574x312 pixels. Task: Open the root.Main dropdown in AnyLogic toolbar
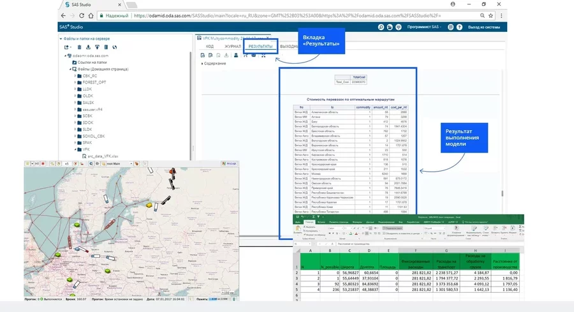(x=131, y=164)
